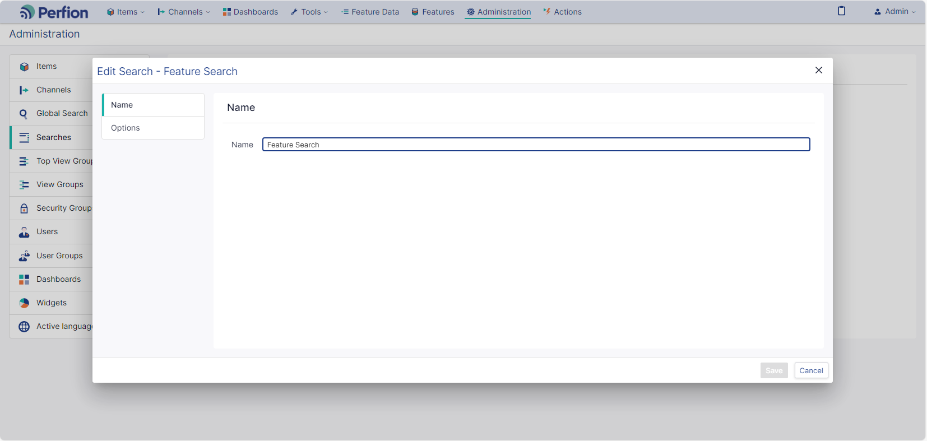Click the Channels icon in top navigation
Screen dimensions: 927x441
(x=161, y=12)
